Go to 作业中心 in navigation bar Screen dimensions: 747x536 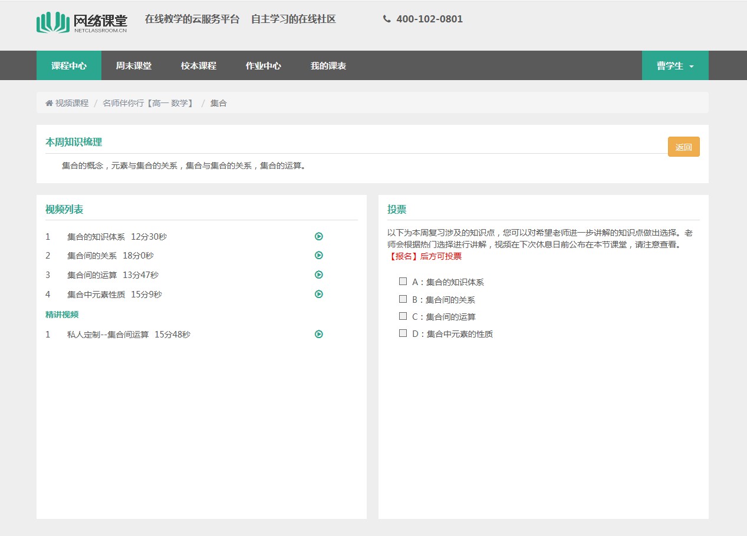(263, 66)
